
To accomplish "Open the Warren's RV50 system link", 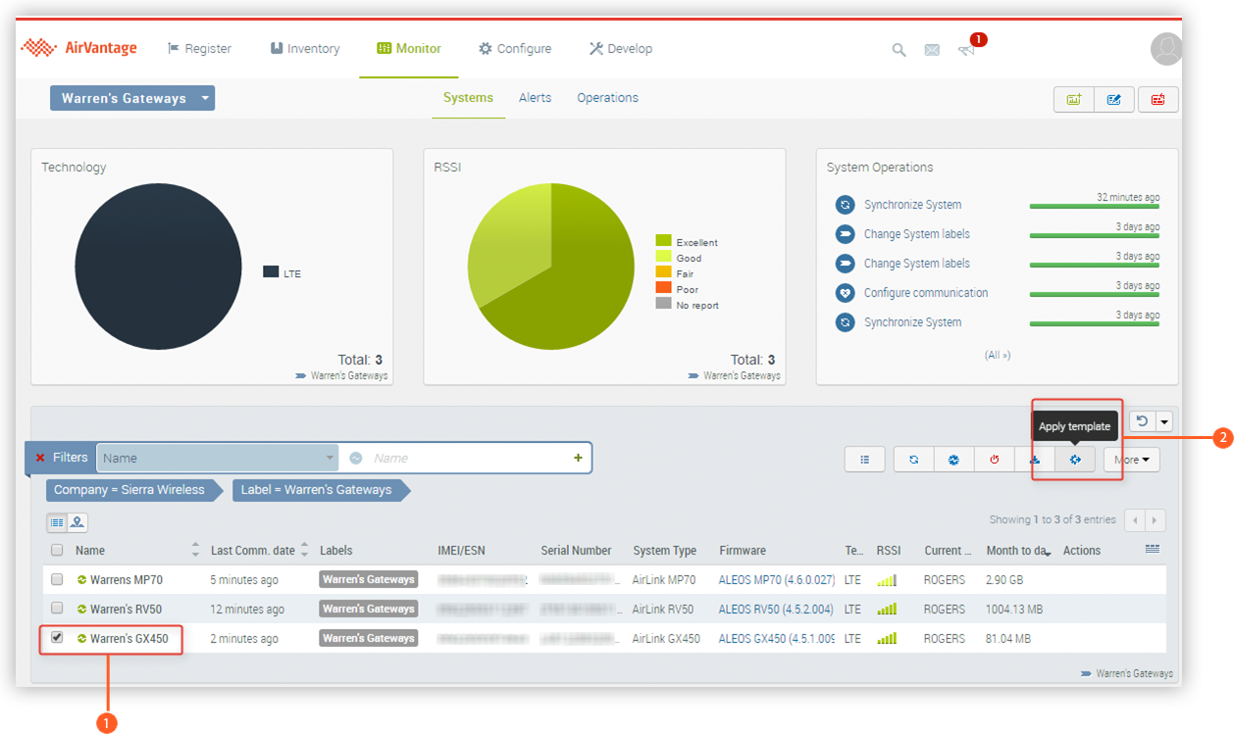I will click(126, 610).
